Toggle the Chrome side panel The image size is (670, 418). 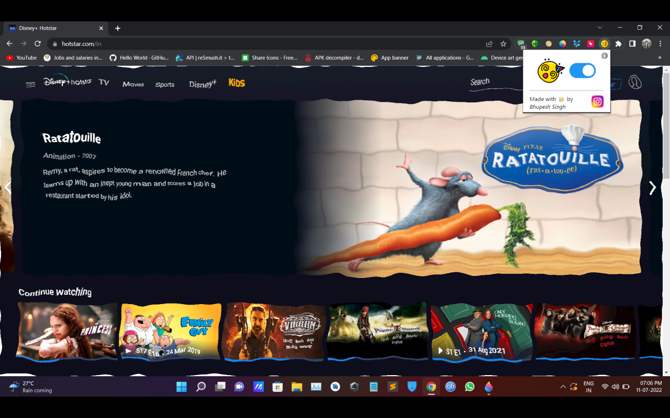(632, 44)
